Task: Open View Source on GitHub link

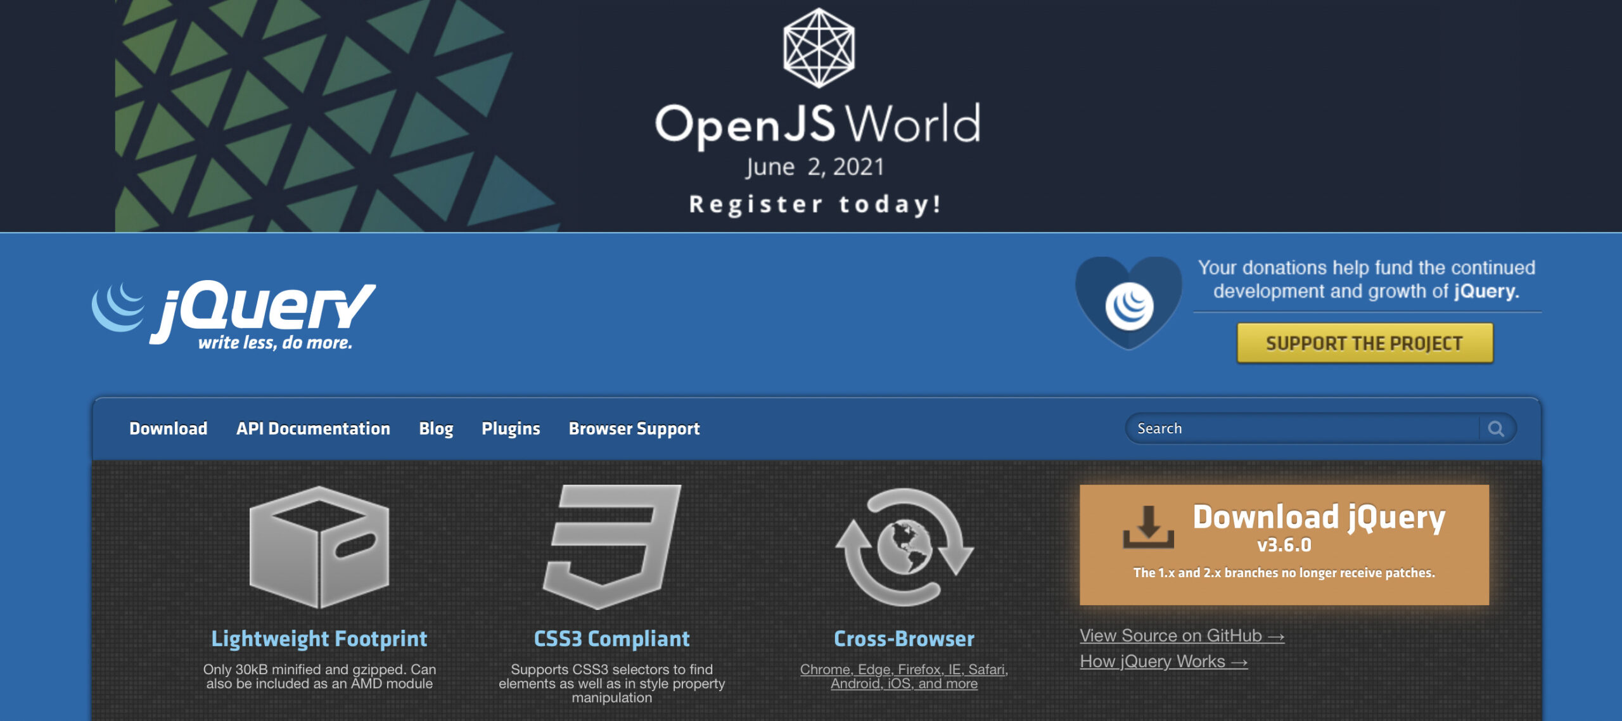Action: 1182,635
